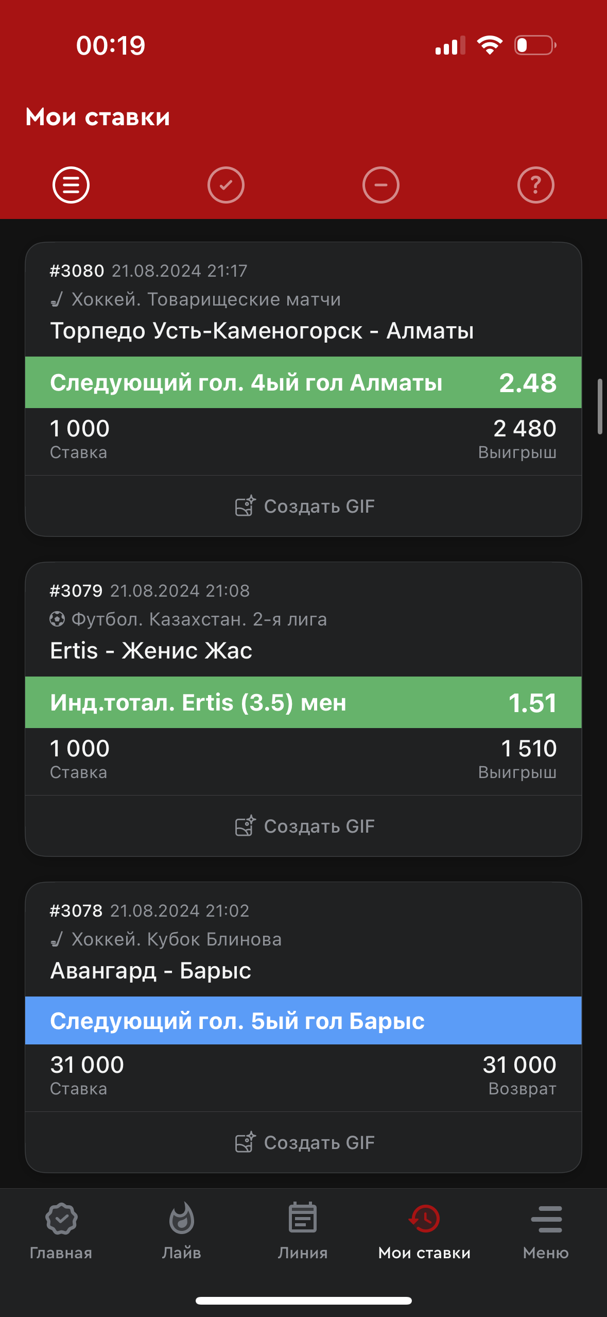The width and height of the screenshot is (607, 1317).
Task: Create GIF for bet #3078
Action: [x=304, y=1143]
